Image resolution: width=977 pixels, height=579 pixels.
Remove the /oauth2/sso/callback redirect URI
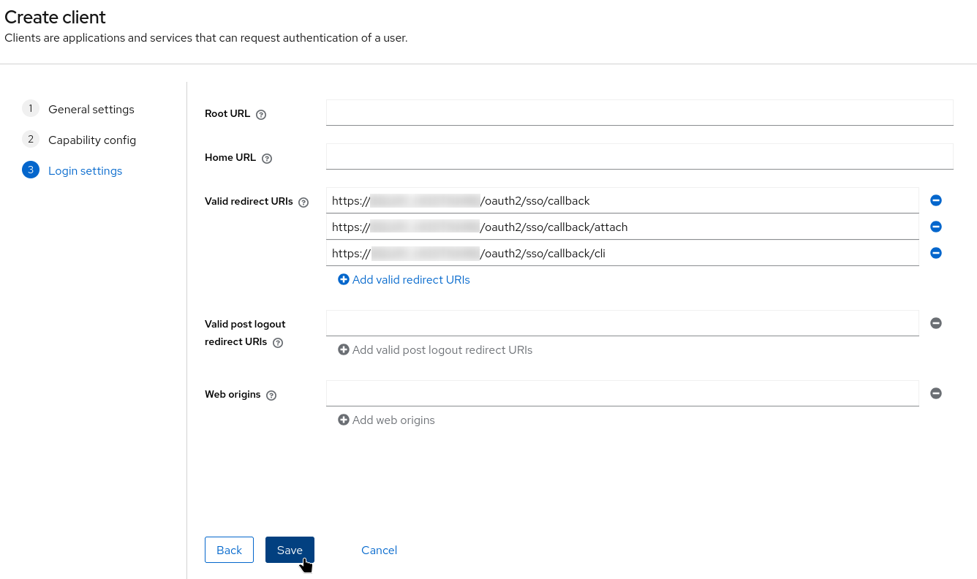(x=935, y=200)
